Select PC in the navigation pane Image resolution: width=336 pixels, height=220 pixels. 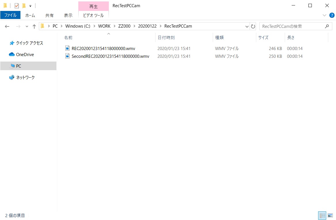(28, 66)
